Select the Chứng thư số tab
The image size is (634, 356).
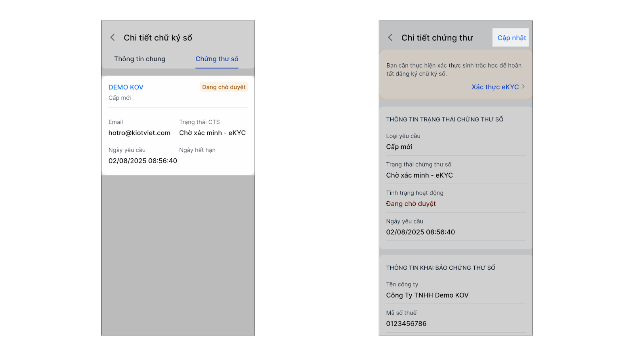point(217,59)
